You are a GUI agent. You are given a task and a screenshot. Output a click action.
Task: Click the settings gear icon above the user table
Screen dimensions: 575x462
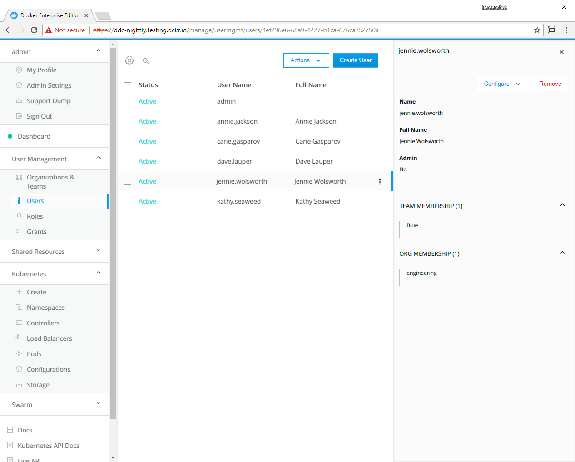point(129,60)
